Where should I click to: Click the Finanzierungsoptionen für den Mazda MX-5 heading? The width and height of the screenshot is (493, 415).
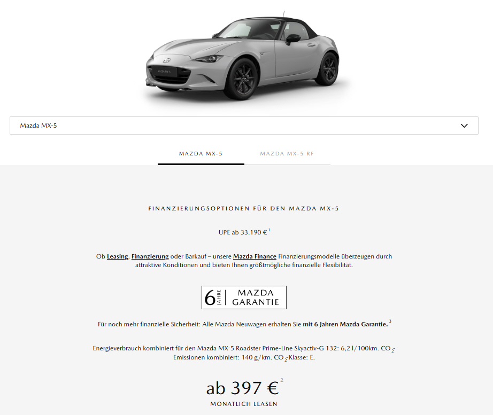point(244,209)
